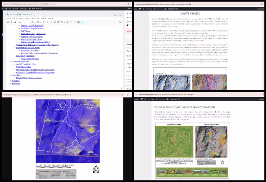Click the toolbar toggle grid icon

(78, 22)
